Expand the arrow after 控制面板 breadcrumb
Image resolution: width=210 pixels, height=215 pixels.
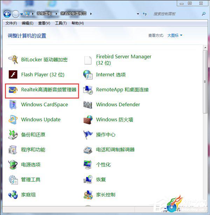click(x=56, y=14)
